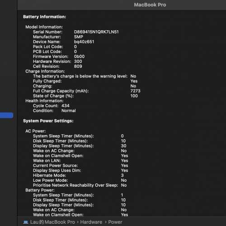
Task: Click Cell Revision value 809
Action: (x=78, y=66)
